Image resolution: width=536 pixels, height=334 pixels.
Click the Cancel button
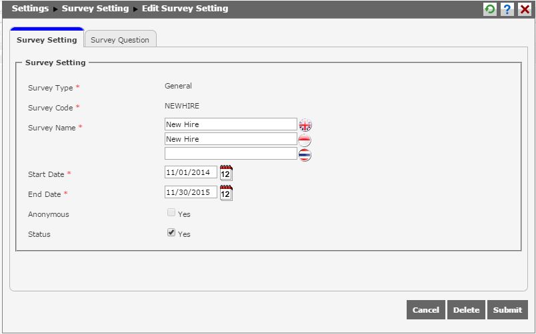pyautogui.click(x=426, y=310)
